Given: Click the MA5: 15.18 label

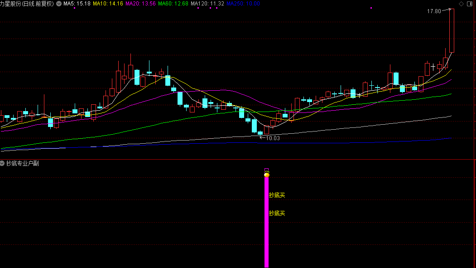Looking at the screenshot, I should click(77, 4).
